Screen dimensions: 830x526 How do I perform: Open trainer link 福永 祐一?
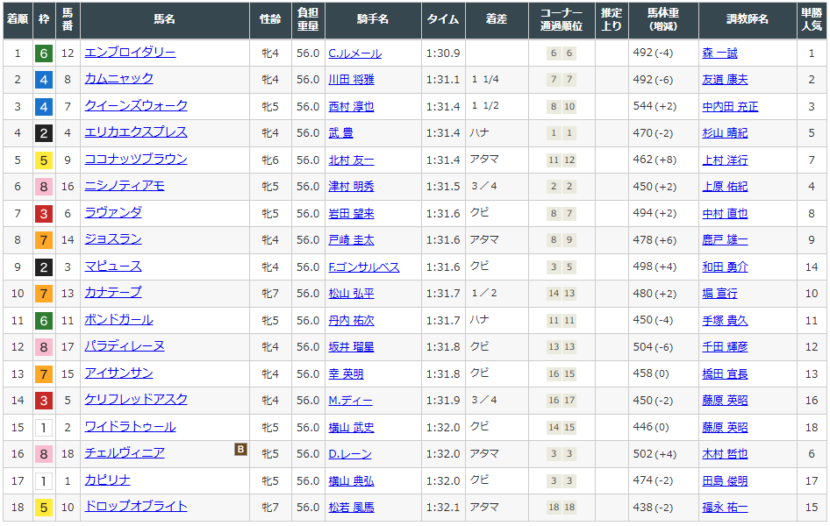tap(725, 508)
